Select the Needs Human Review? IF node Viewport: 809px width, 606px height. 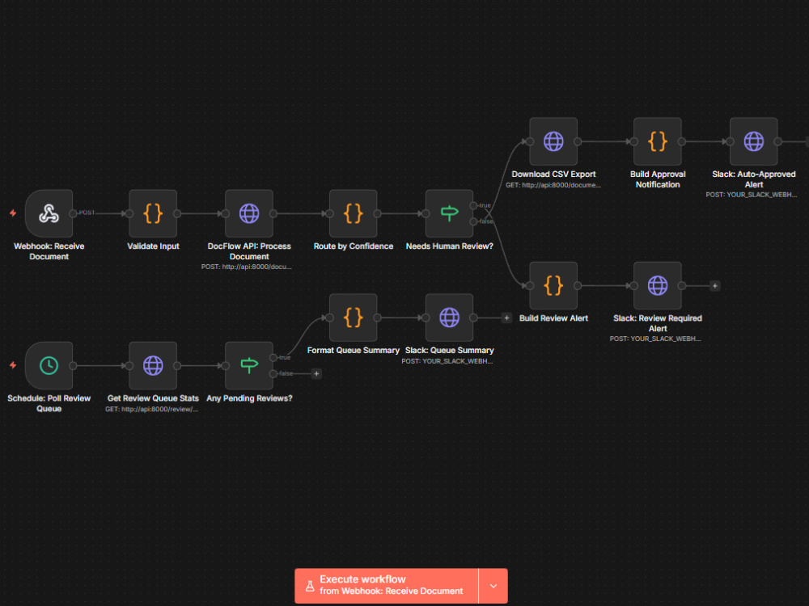(449, 213)
